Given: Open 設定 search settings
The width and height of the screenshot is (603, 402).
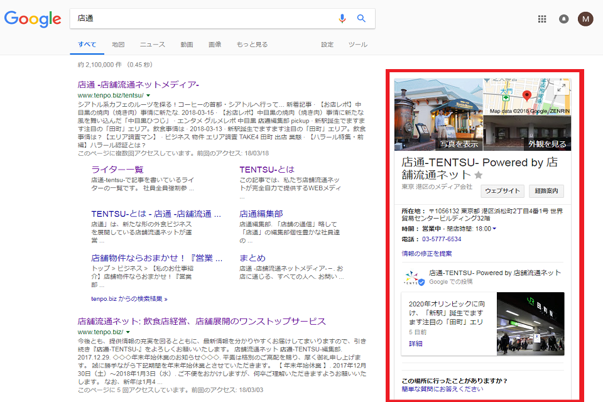Looking at the screenshot, I should 327,45.
